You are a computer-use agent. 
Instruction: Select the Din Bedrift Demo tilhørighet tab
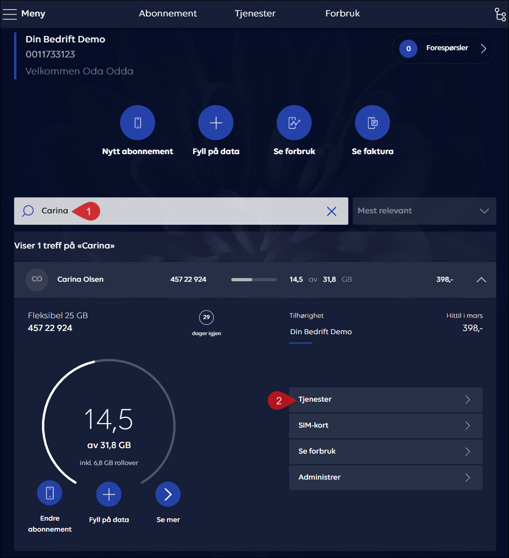(x=321, y=332)
